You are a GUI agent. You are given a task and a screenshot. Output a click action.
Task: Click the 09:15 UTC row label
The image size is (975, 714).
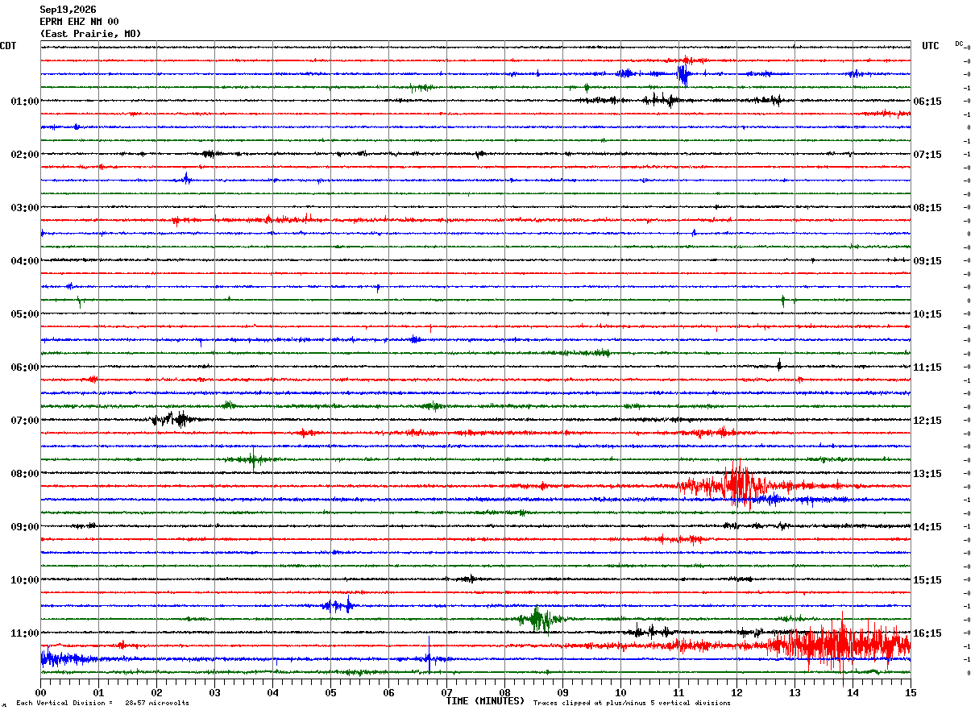(x=928, y=261)
